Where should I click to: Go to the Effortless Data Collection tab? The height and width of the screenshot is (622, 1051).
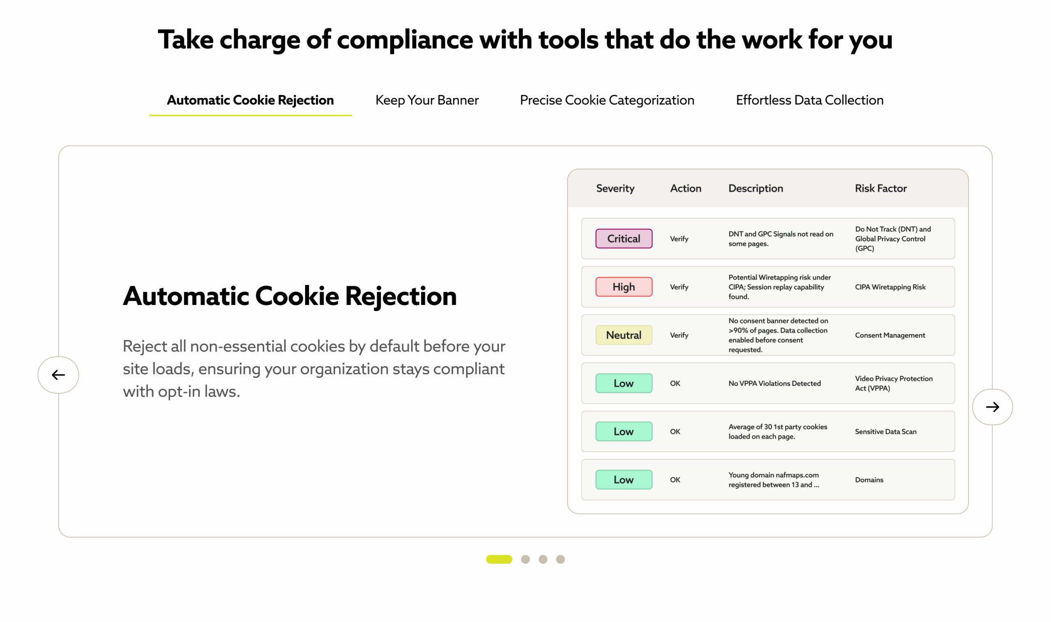click(809, 100)
